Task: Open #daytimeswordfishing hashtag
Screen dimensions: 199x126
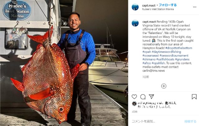Action: 166,52
